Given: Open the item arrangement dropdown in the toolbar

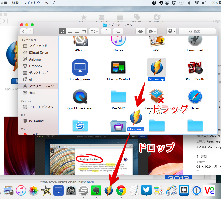Looking at the screenshot, I should coord(94,31).
